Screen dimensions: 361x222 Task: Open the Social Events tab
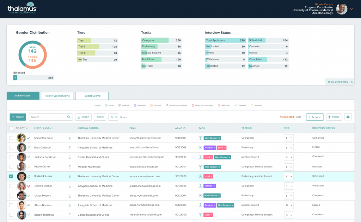[x=92, y=96]
